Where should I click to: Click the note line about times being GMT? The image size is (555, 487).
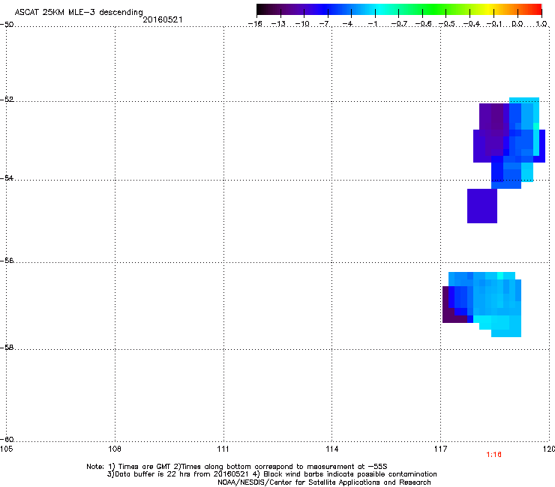point(237,467)
